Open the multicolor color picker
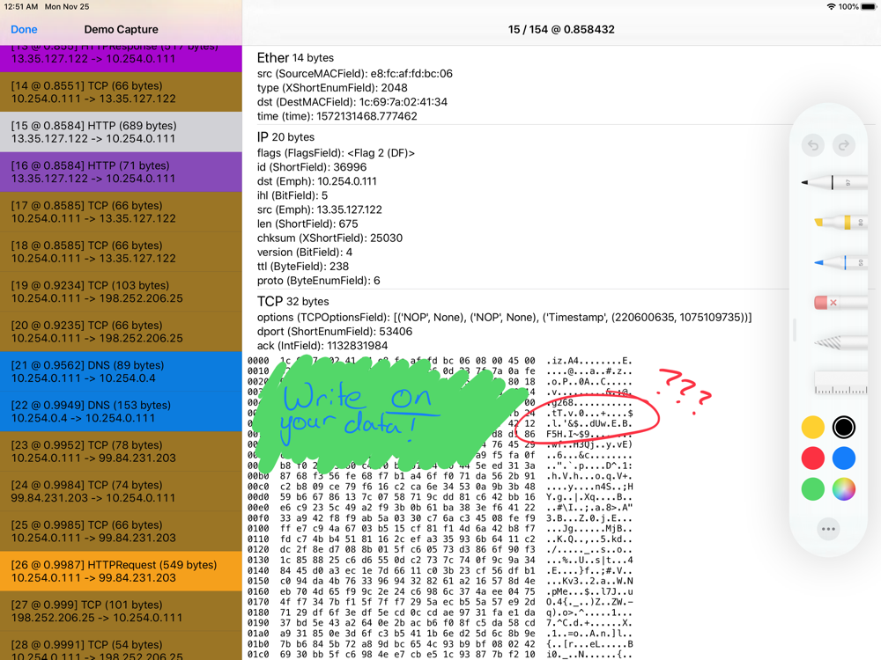This screenshot has height=660, width=881. [x=843, y=488]
